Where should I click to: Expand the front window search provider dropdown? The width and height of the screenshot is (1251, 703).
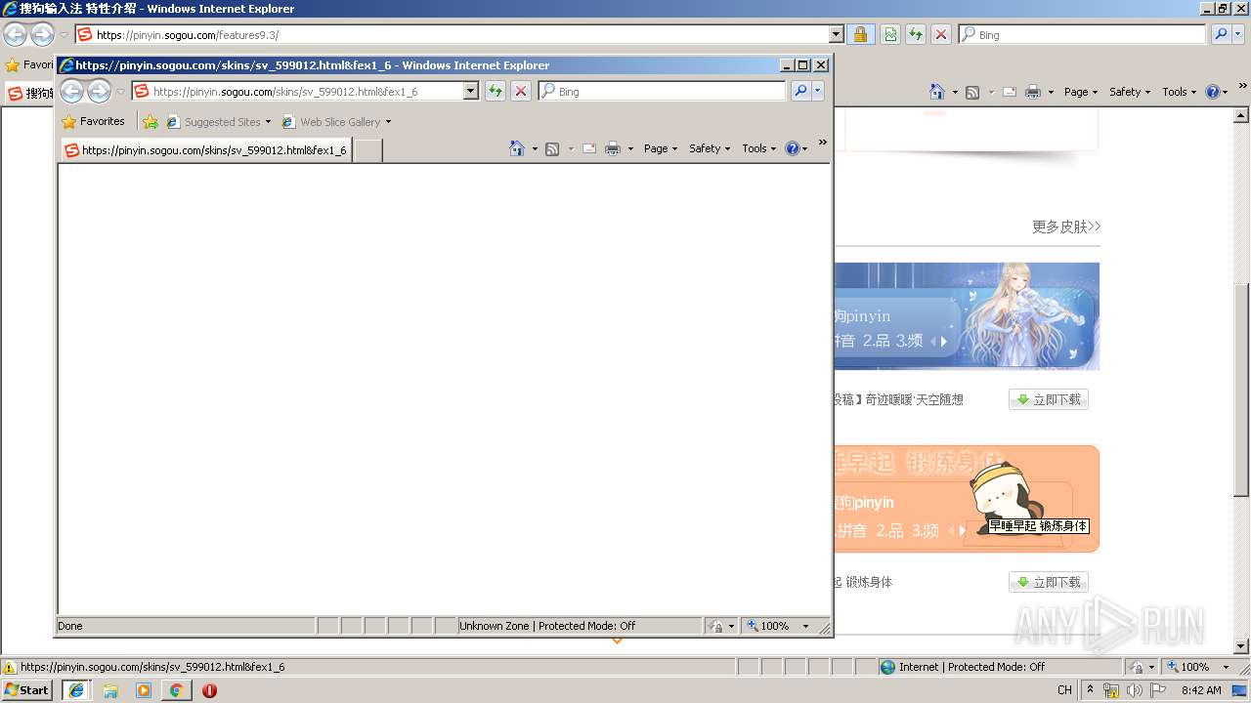click(818, 91)
